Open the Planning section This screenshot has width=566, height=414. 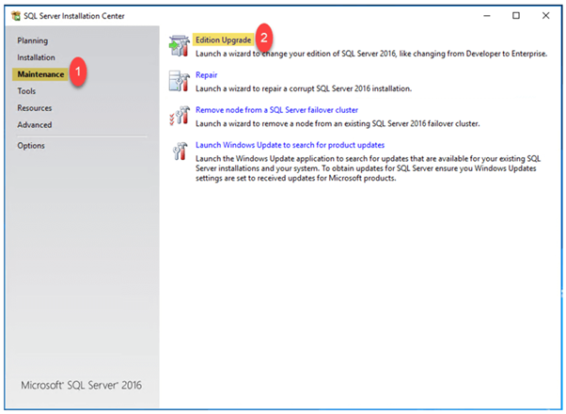click(33, 40)
